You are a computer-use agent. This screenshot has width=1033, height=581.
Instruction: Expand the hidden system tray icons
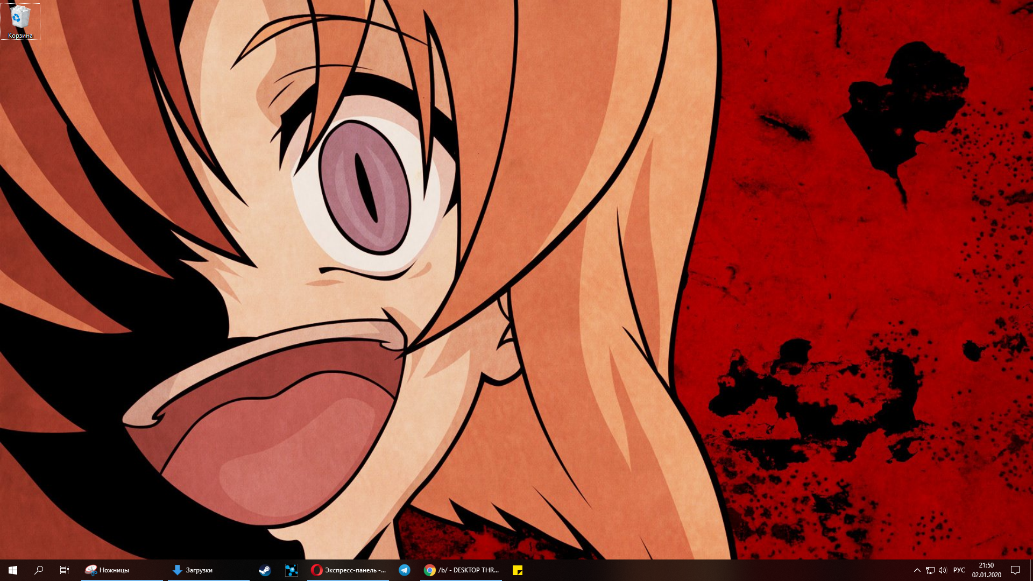click(917, 570)
